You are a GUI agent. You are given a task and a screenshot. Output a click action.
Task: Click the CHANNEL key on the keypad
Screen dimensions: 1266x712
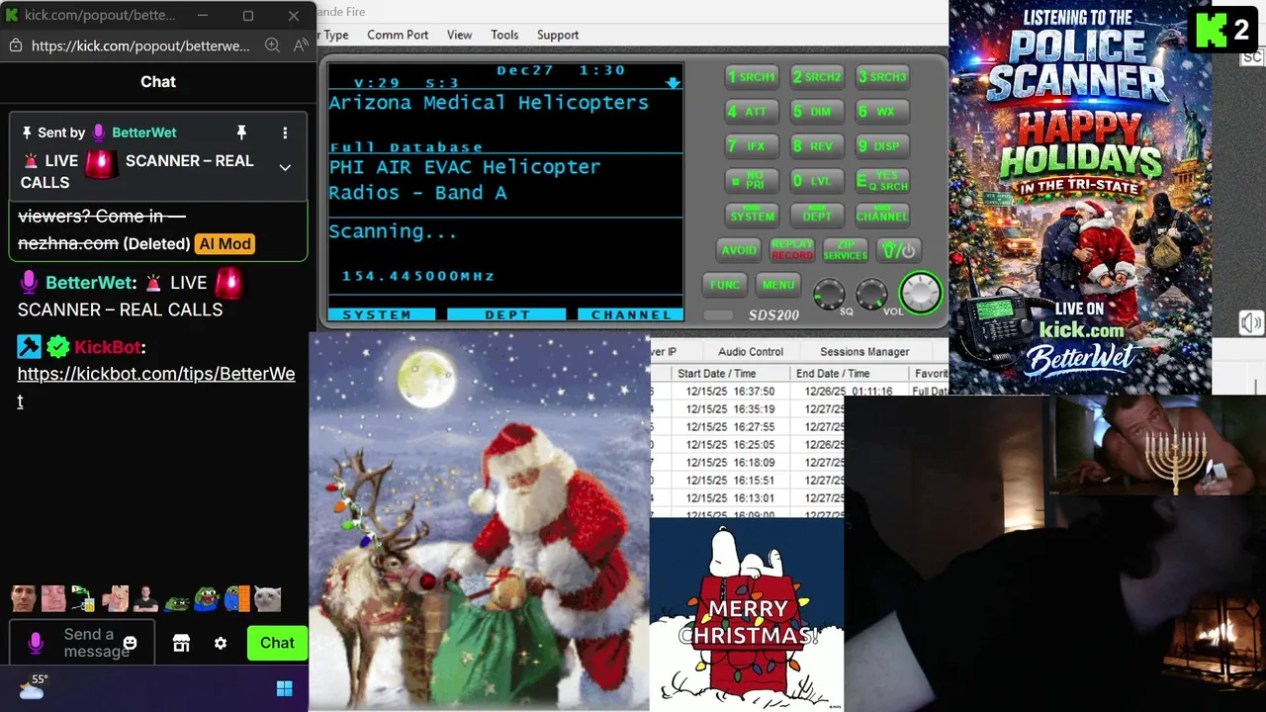pos(882,216)
